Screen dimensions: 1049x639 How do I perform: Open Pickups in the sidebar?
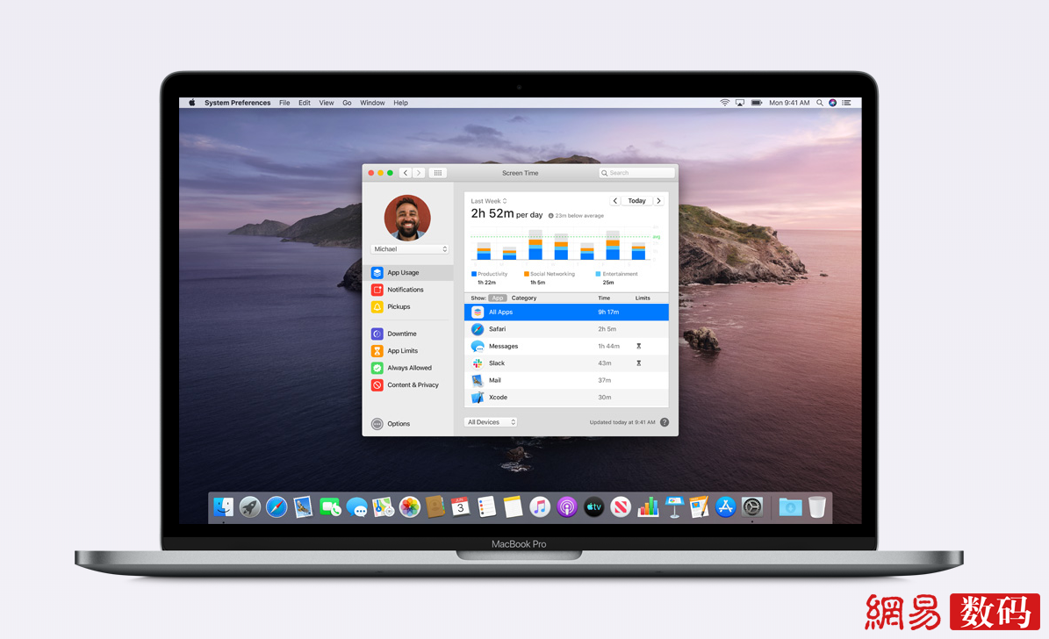click(x=399, y=307)
